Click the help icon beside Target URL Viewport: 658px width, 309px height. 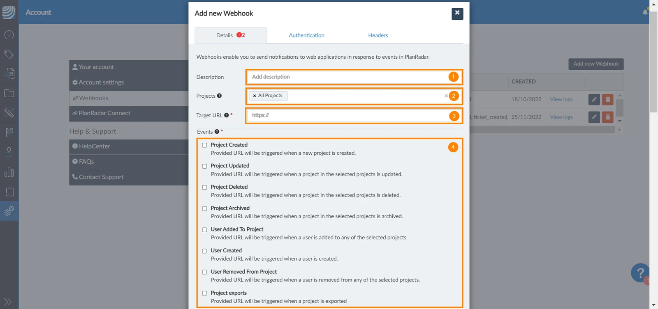[x=226, y=115]
